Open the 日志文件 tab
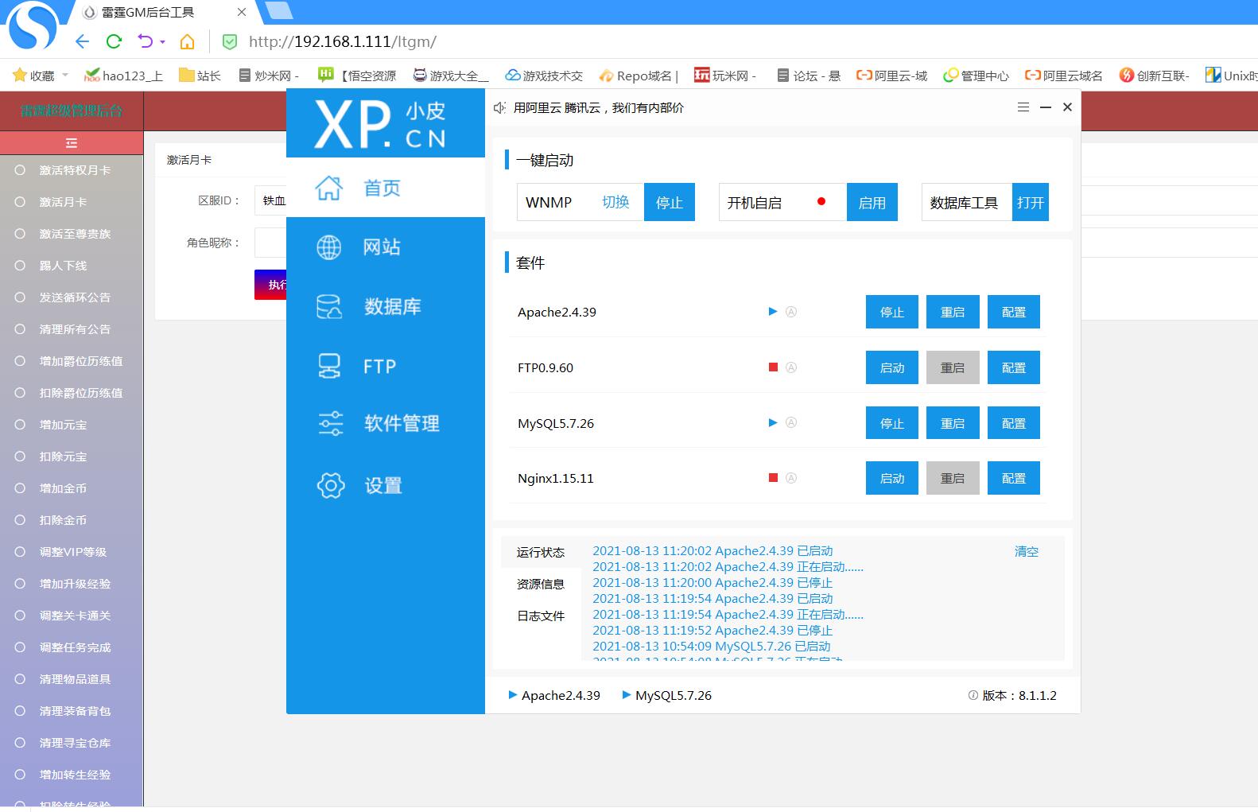This screenshot has height=812, width=1258. click(x=540, y=616)
